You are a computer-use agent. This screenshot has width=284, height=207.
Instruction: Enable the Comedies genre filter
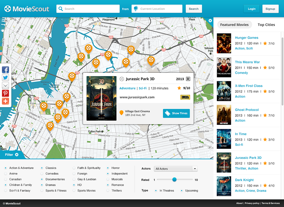point(42,174)
